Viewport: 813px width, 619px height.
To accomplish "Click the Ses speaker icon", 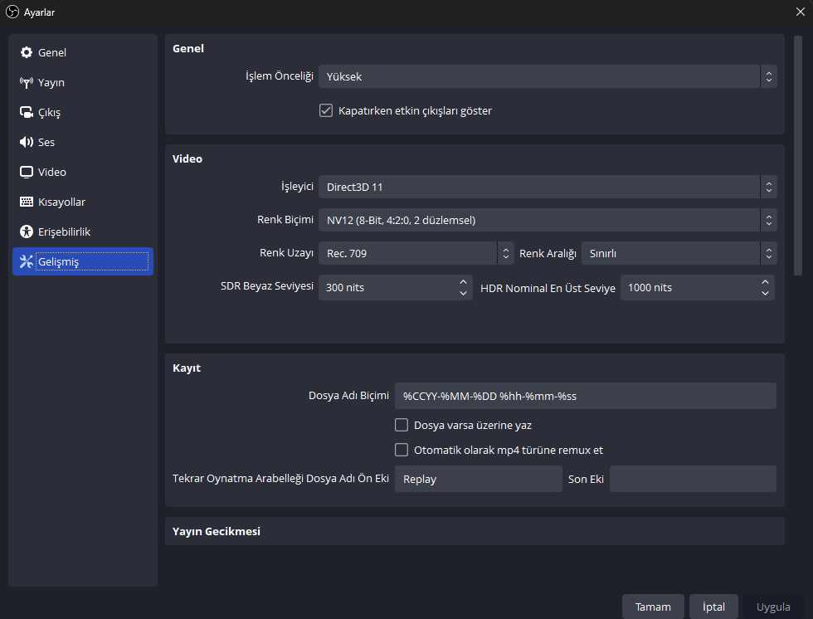I will pos(26,142).
